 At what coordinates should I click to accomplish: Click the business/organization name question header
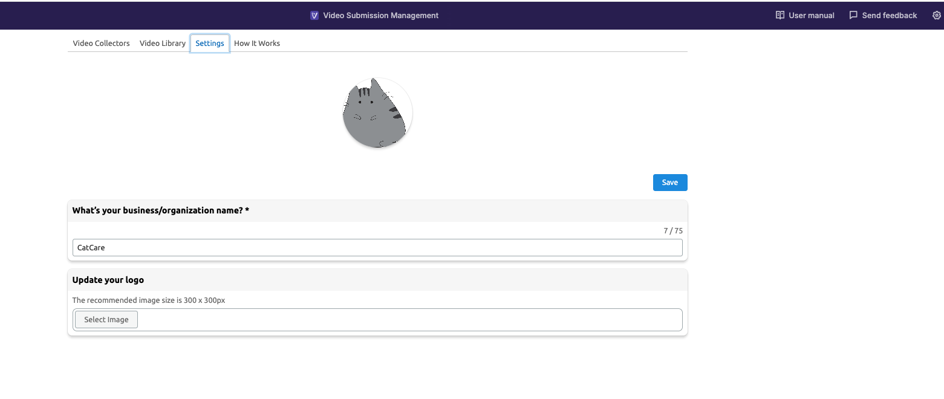(160, 210)
